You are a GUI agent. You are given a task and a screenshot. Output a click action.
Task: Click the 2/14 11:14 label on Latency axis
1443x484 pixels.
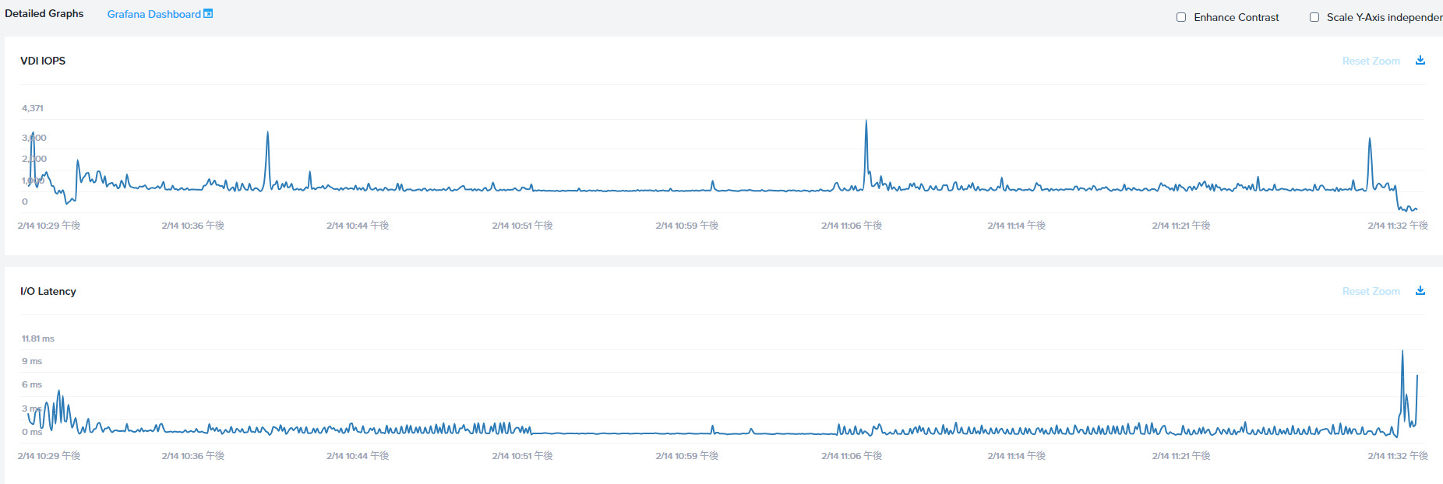(1016, 455)
